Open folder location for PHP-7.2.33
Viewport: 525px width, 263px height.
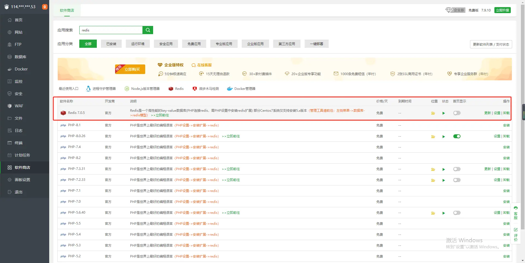click(433, 180)
